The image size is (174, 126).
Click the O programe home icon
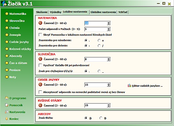7,98
